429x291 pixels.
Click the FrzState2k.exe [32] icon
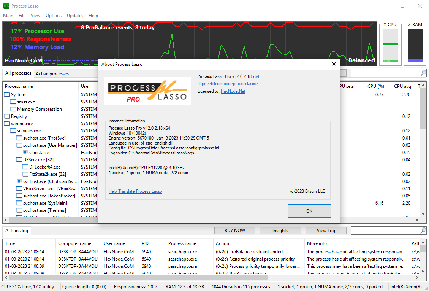click(x=25, y=174)
